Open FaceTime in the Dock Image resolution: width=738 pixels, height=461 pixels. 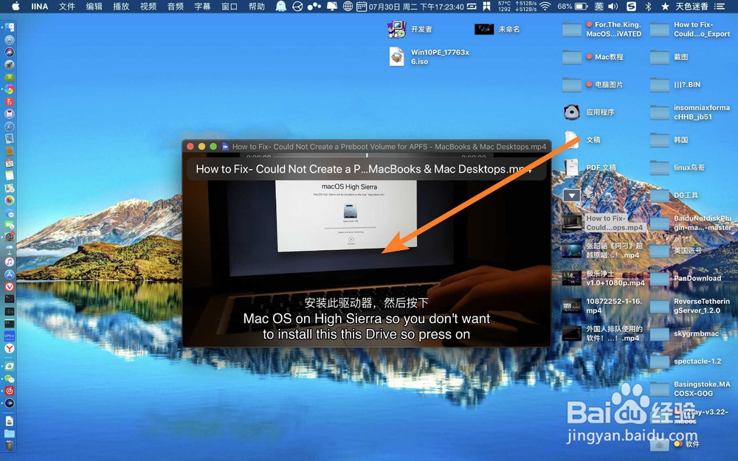(10, 225)
